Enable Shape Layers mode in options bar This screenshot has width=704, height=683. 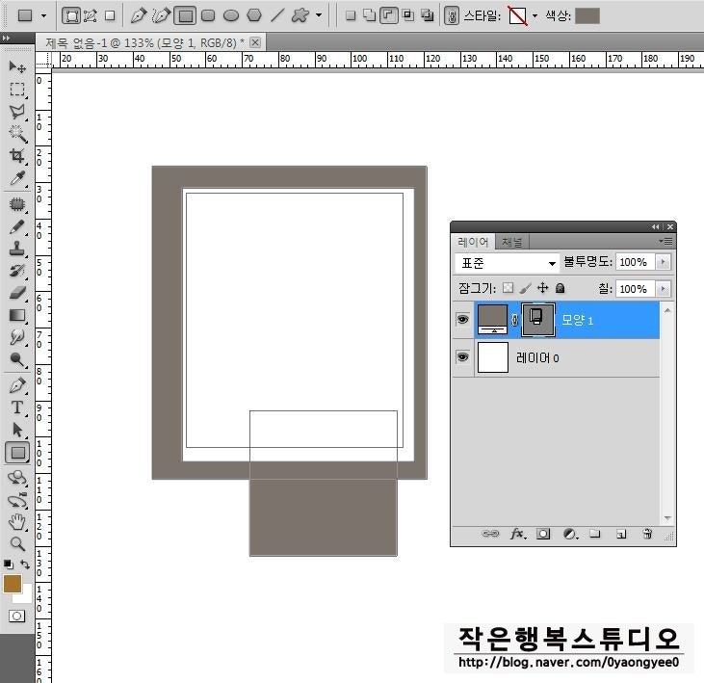coord(71,16)
